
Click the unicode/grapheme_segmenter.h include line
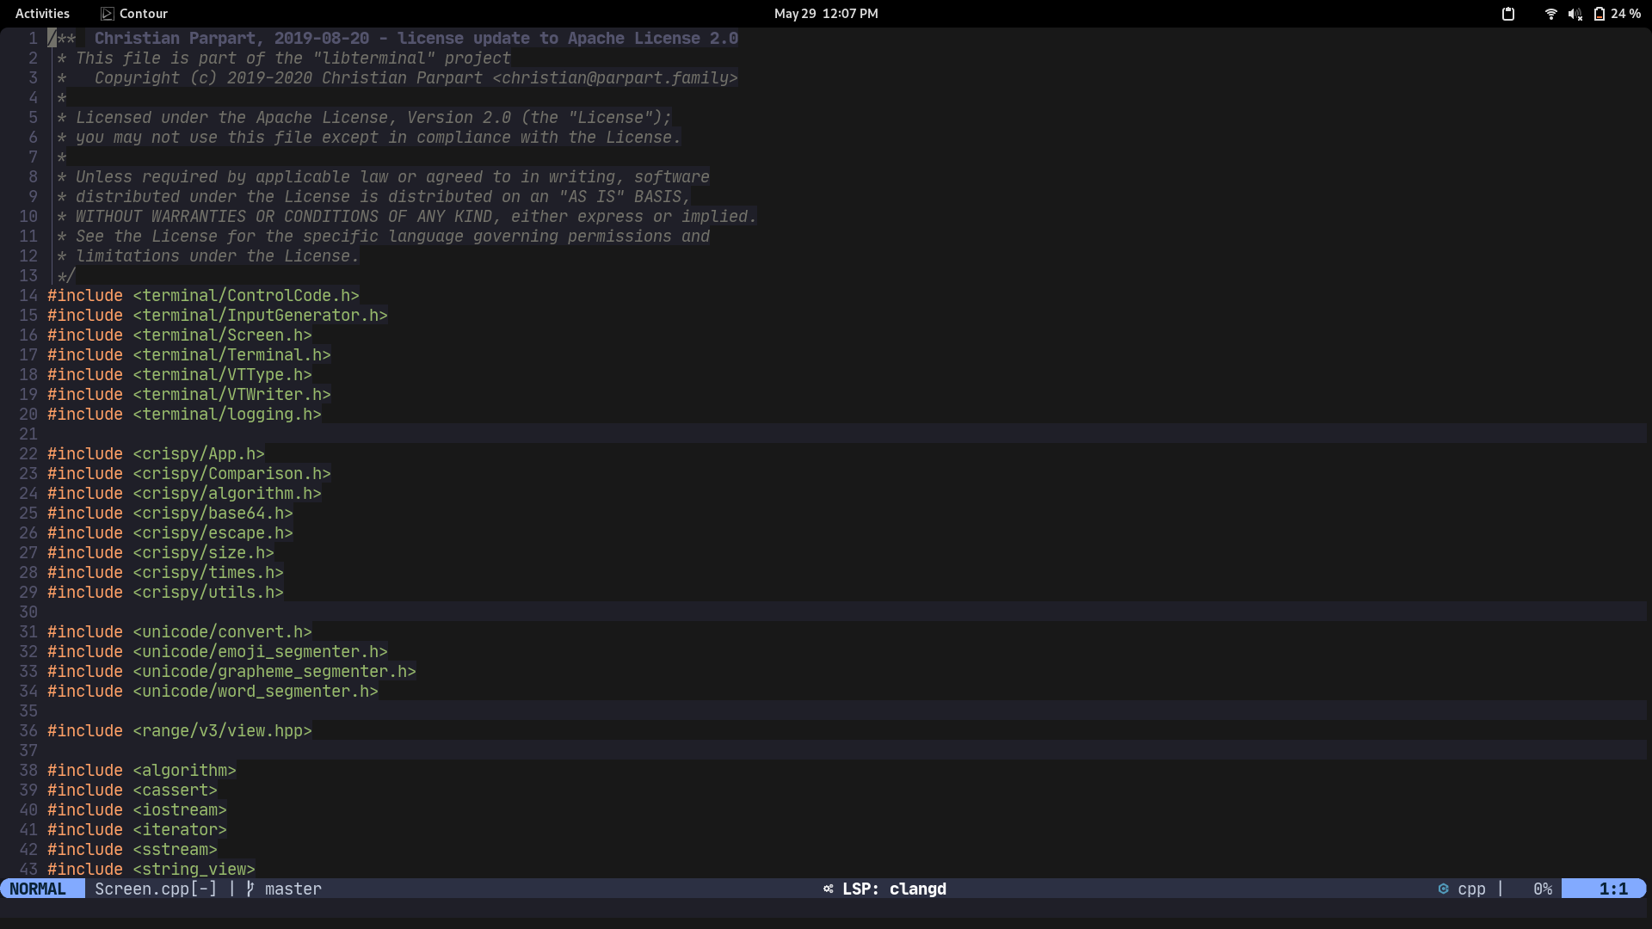[x=231, y=672]
